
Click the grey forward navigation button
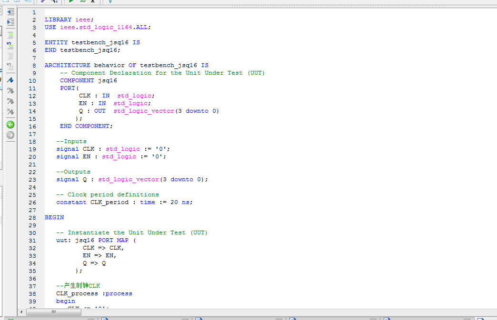(x=10, y=135)
